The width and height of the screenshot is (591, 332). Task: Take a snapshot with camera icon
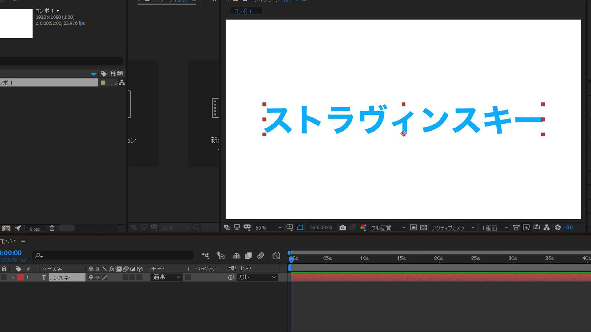(343, 227)
